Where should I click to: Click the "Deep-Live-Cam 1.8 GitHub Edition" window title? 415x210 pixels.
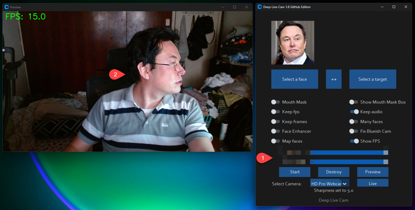click(287, 7)
